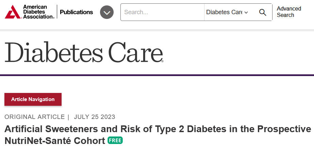
Task: Focus the Search... input field
Action: 162,12
